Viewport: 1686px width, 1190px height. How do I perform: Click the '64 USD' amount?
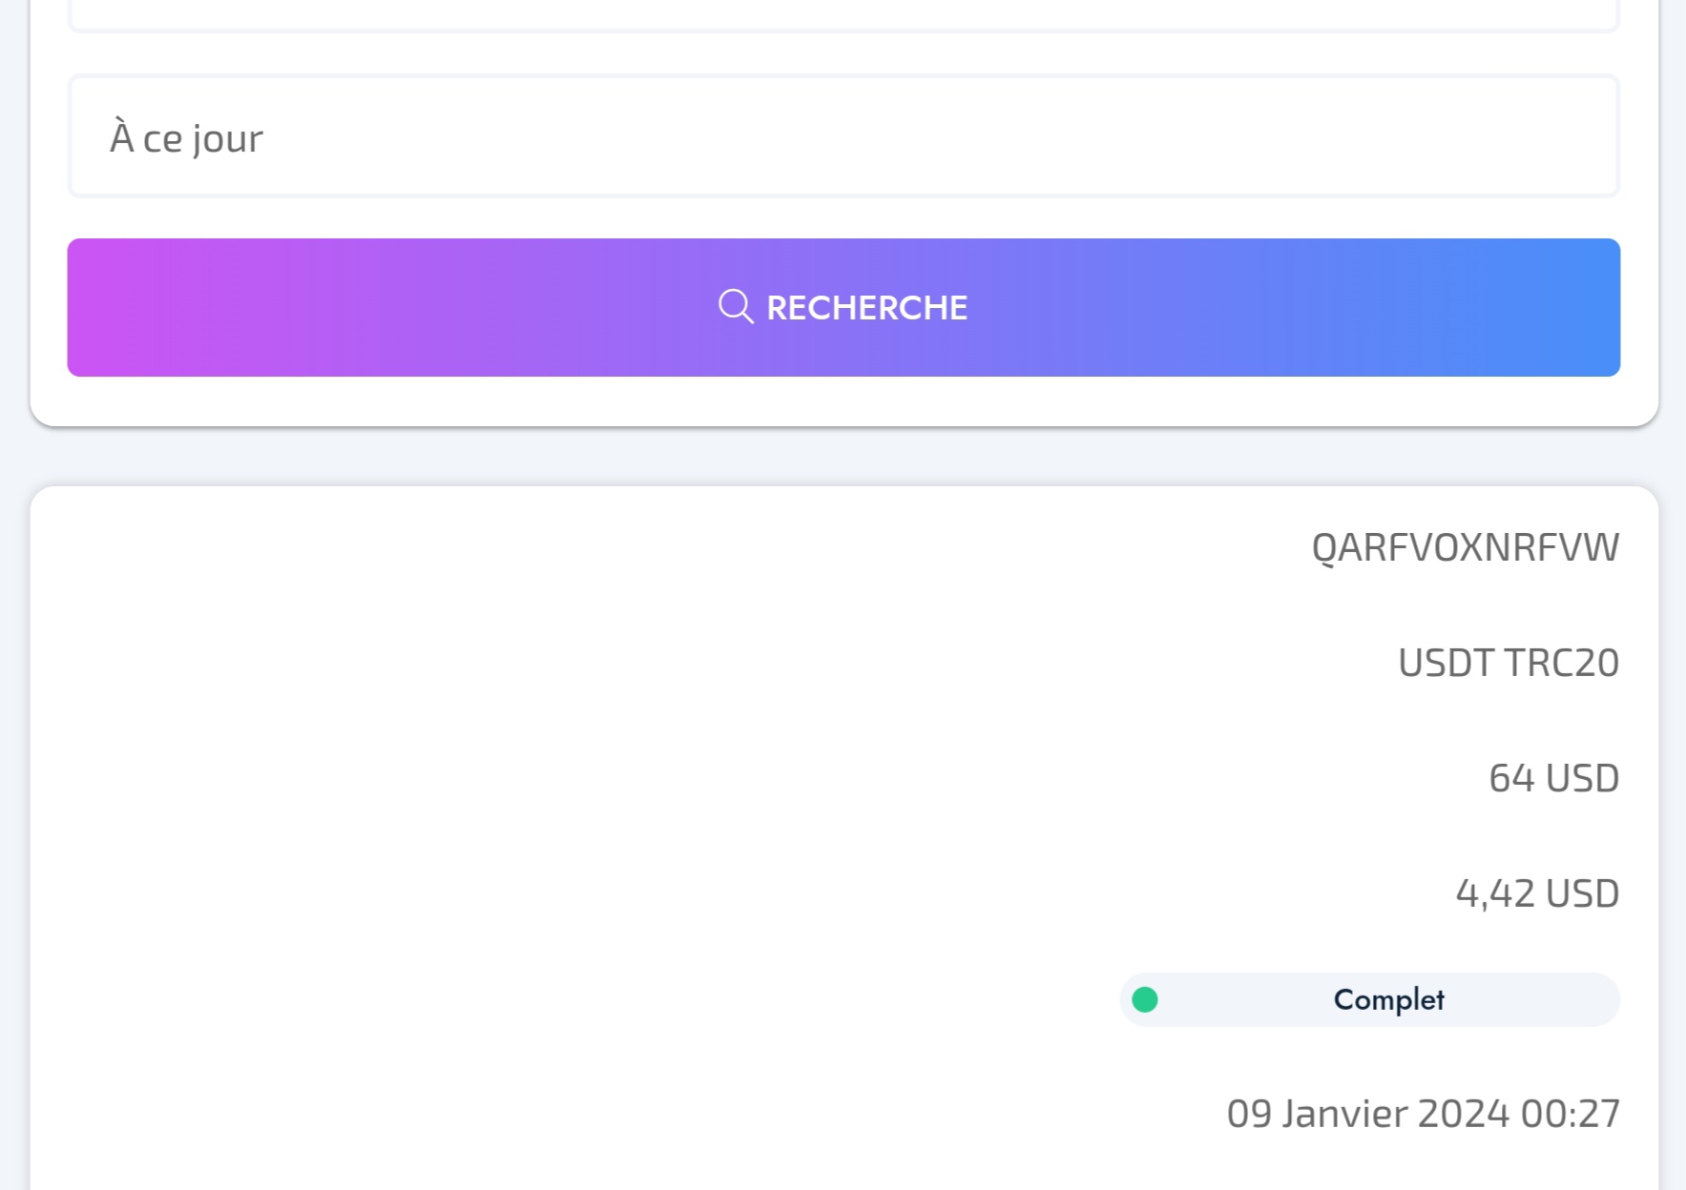[x=1553, y=778]
